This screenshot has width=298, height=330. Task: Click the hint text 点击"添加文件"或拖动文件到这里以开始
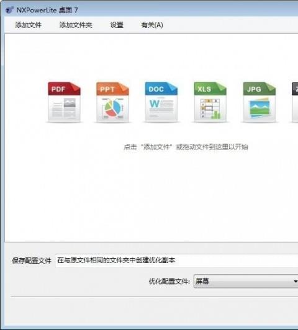point(186,146)
